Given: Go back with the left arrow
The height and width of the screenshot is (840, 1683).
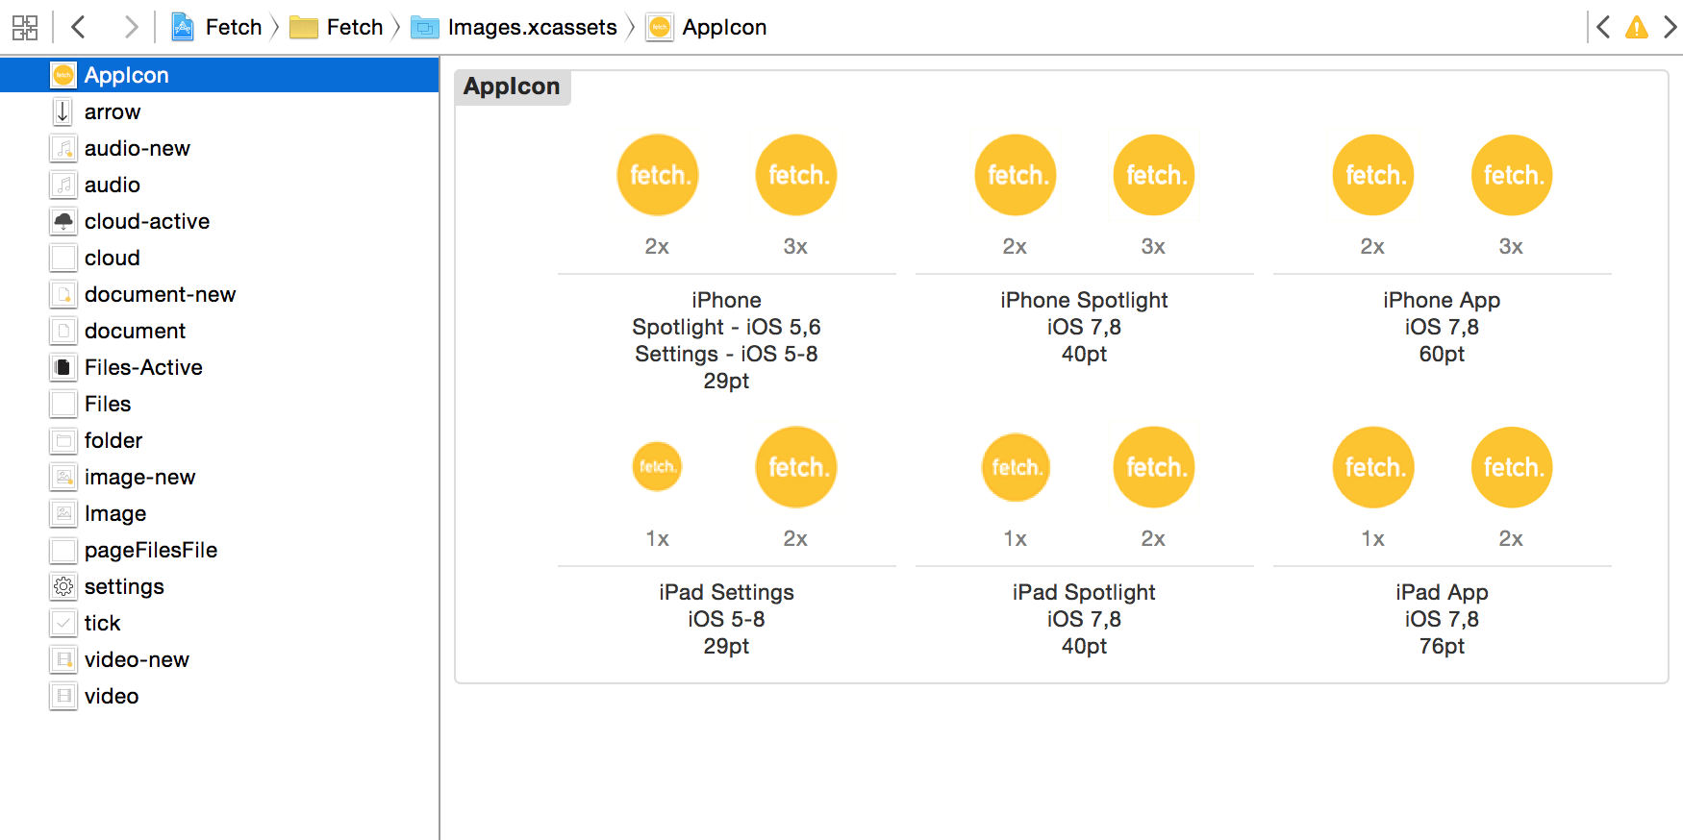Looking at the screenshot, I should tap(79, 27).
